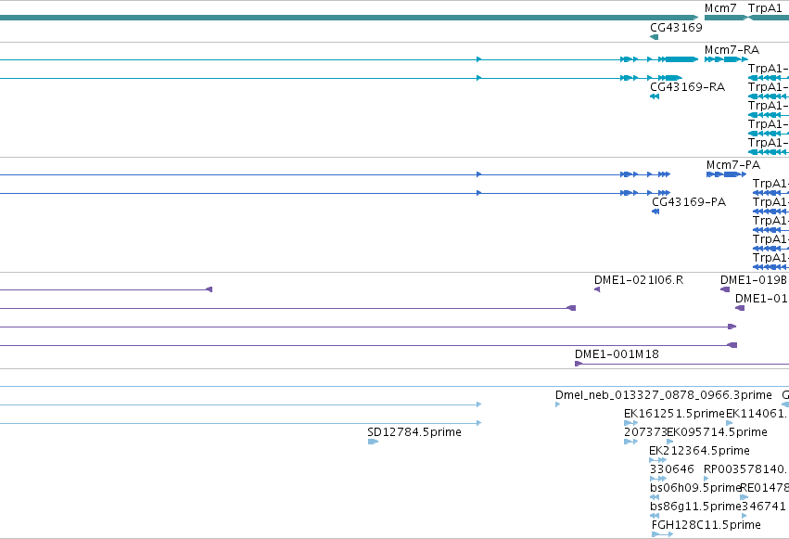Select the TrpA1 gene label in top track

pos(765,8)
